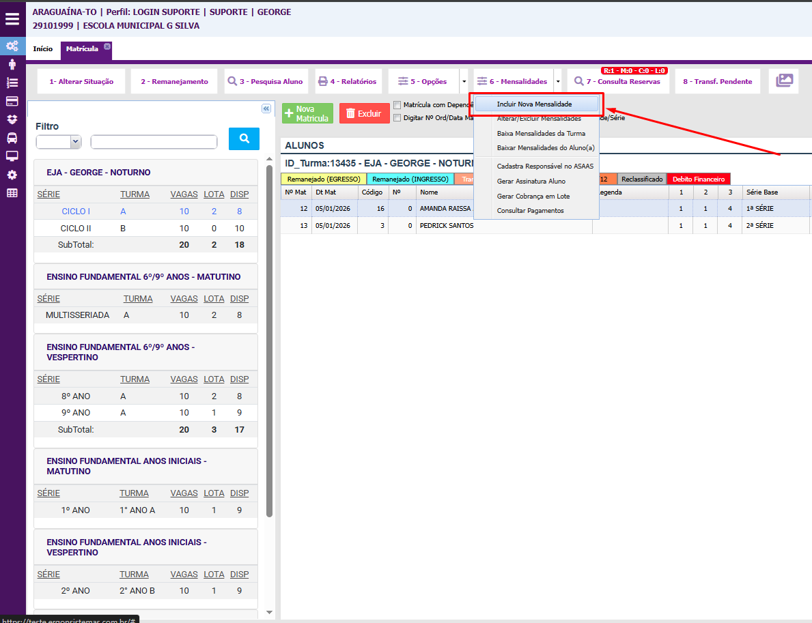The width and height of the screenshot is (812, 623).
Task: Click the credit card sidebar icon
Action: [12, 101]
